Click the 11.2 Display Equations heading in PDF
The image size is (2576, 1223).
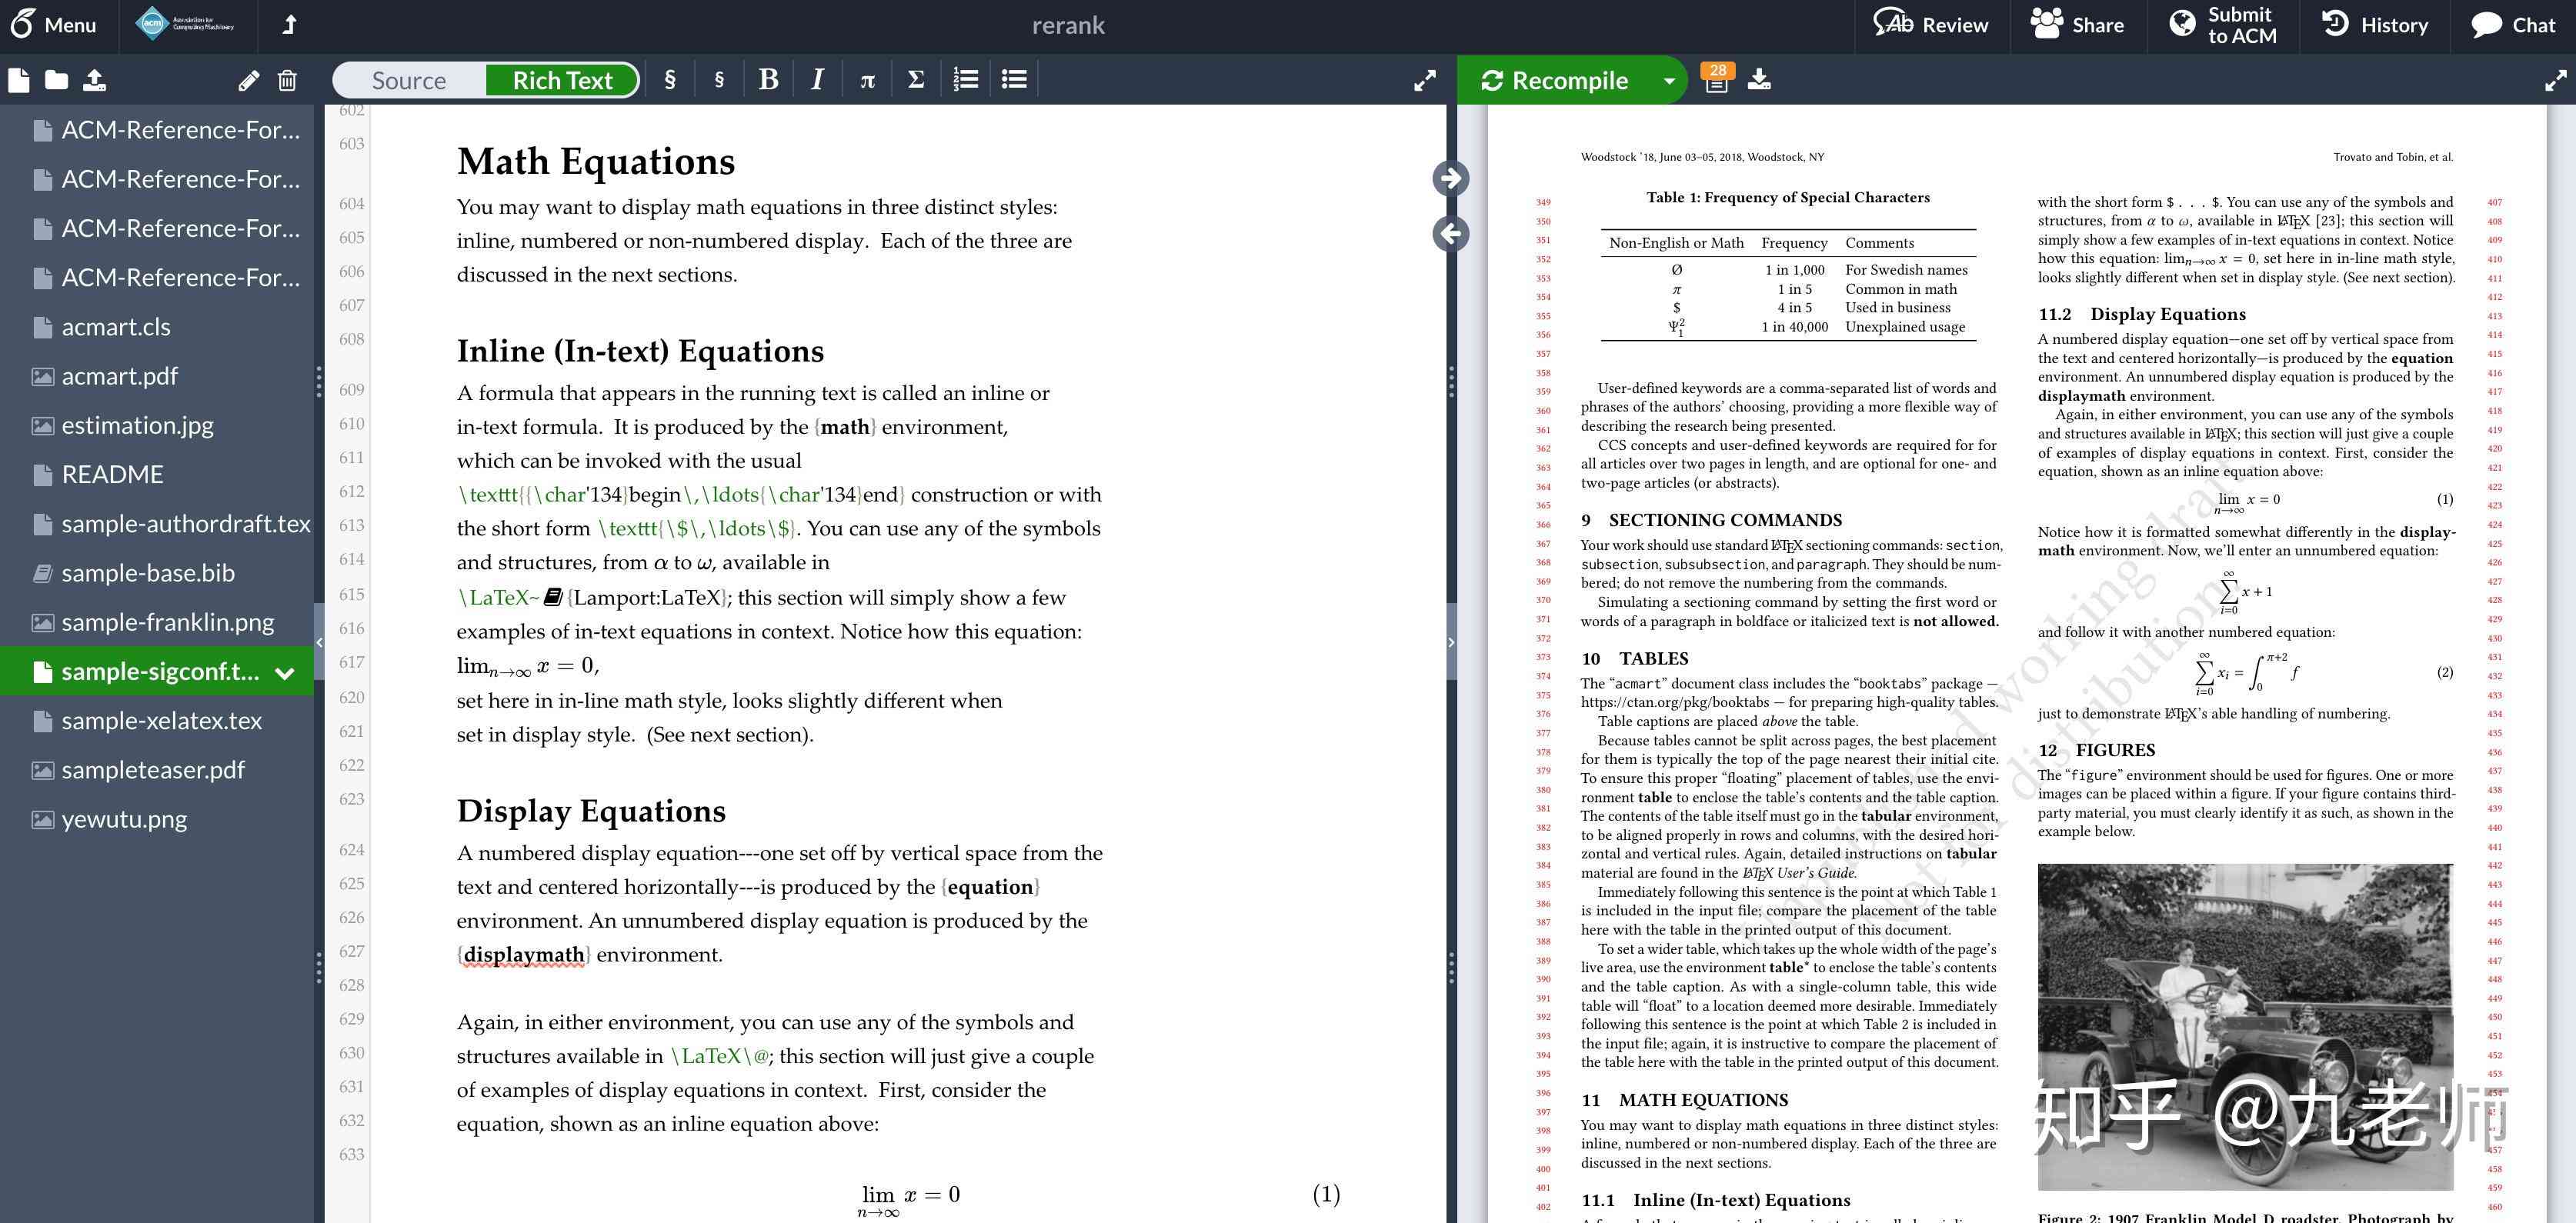point(2142,314)
